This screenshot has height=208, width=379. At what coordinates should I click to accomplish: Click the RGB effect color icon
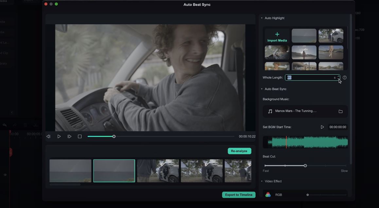[x=268, y=195]
